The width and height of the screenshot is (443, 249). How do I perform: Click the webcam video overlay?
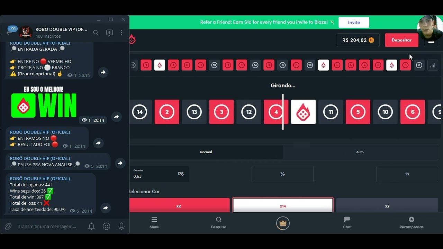tap(430, 28)
